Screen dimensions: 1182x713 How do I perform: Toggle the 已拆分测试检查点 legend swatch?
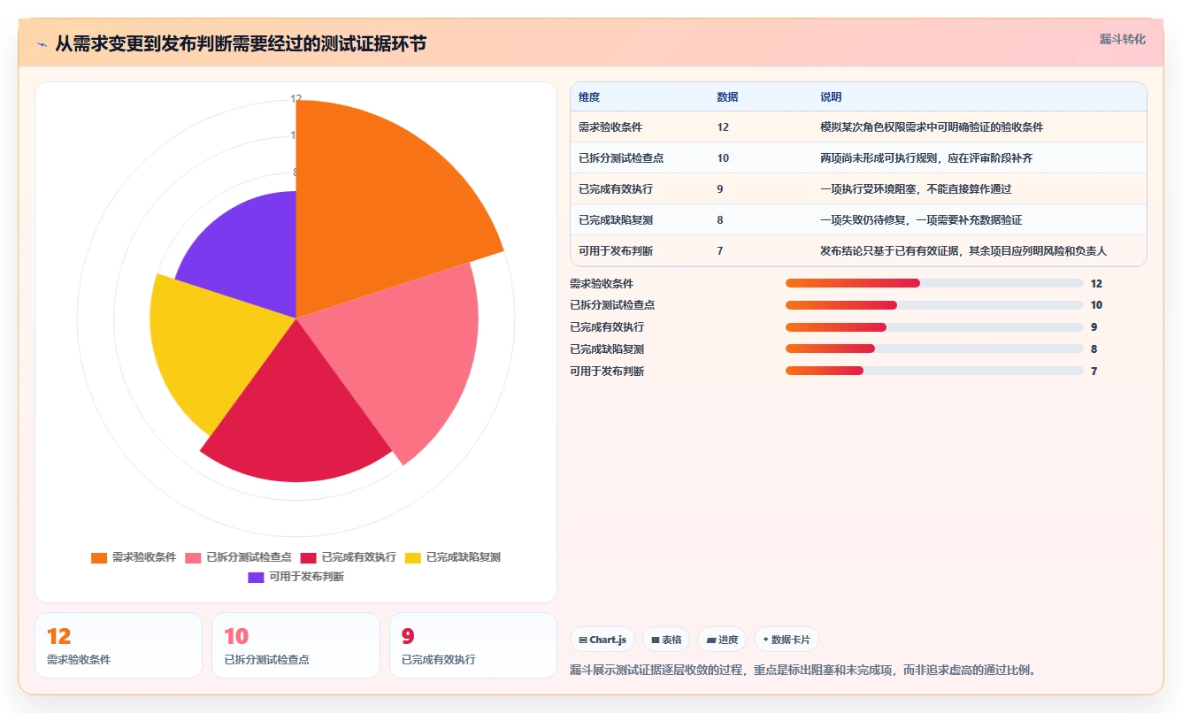click(x=193, y=557)
